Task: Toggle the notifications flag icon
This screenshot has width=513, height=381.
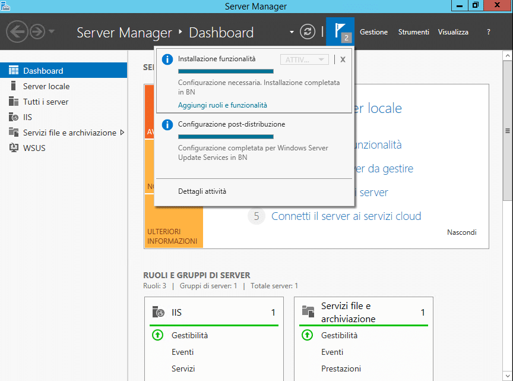Action: [x=340, y=32]
